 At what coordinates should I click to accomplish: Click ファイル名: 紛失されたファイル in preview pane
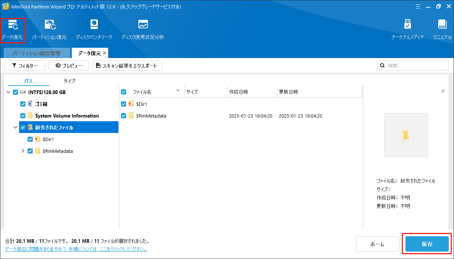pos(406,181)
